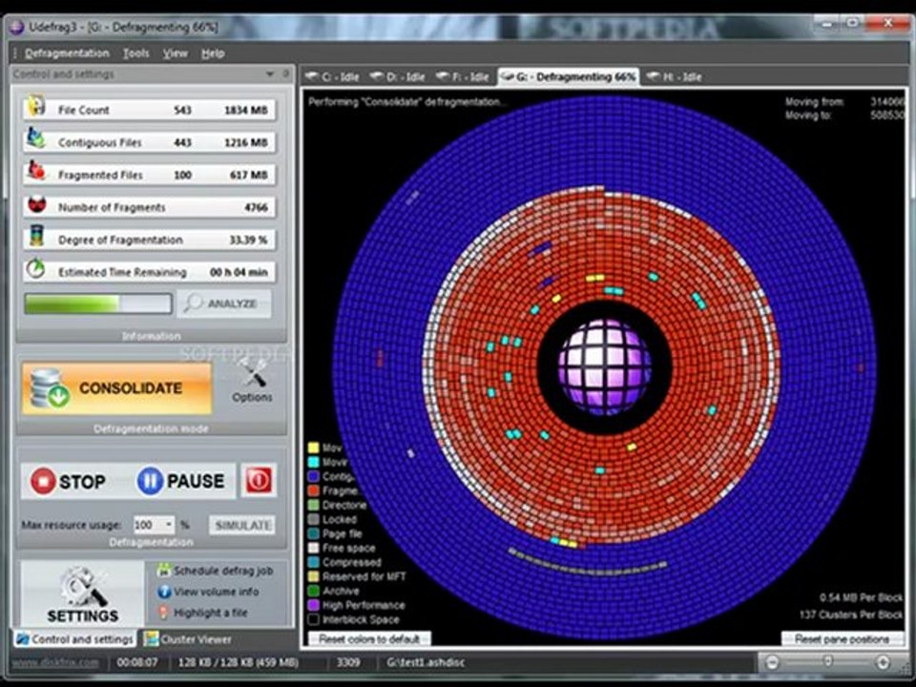The width and height of the screenshot is (916, 687).
Task: Click the Fragmented Files icon
Action: tap(36, 172)
